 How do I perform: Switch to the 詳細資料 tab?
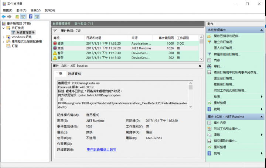click(x=74, y=74)
